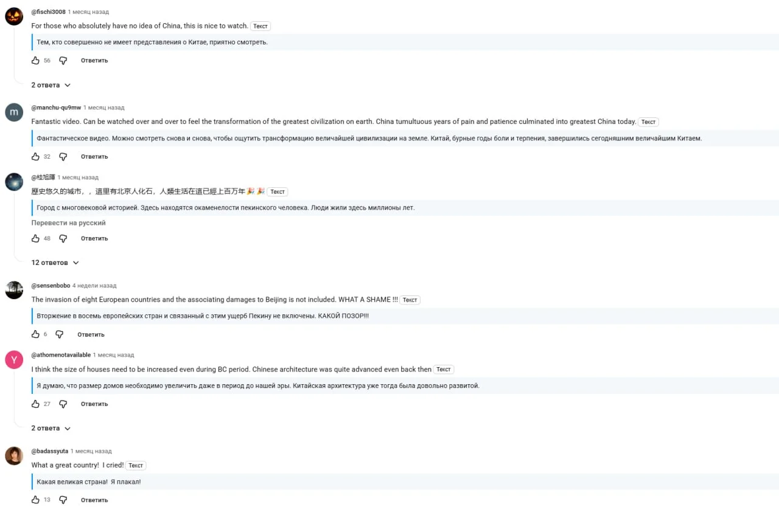
Task: Dislike the @manchu-qu9mw comment
Action: pyautogui.click(x=63, y=157)
